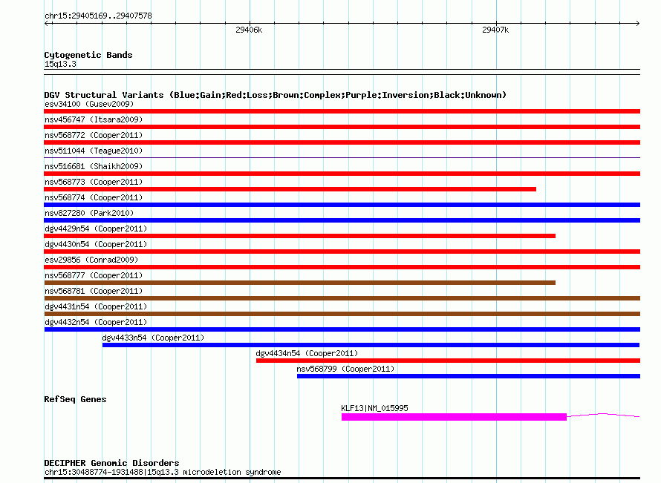Click the nsv456747 (Itsara2009) red loss bar

click(342, 127)
